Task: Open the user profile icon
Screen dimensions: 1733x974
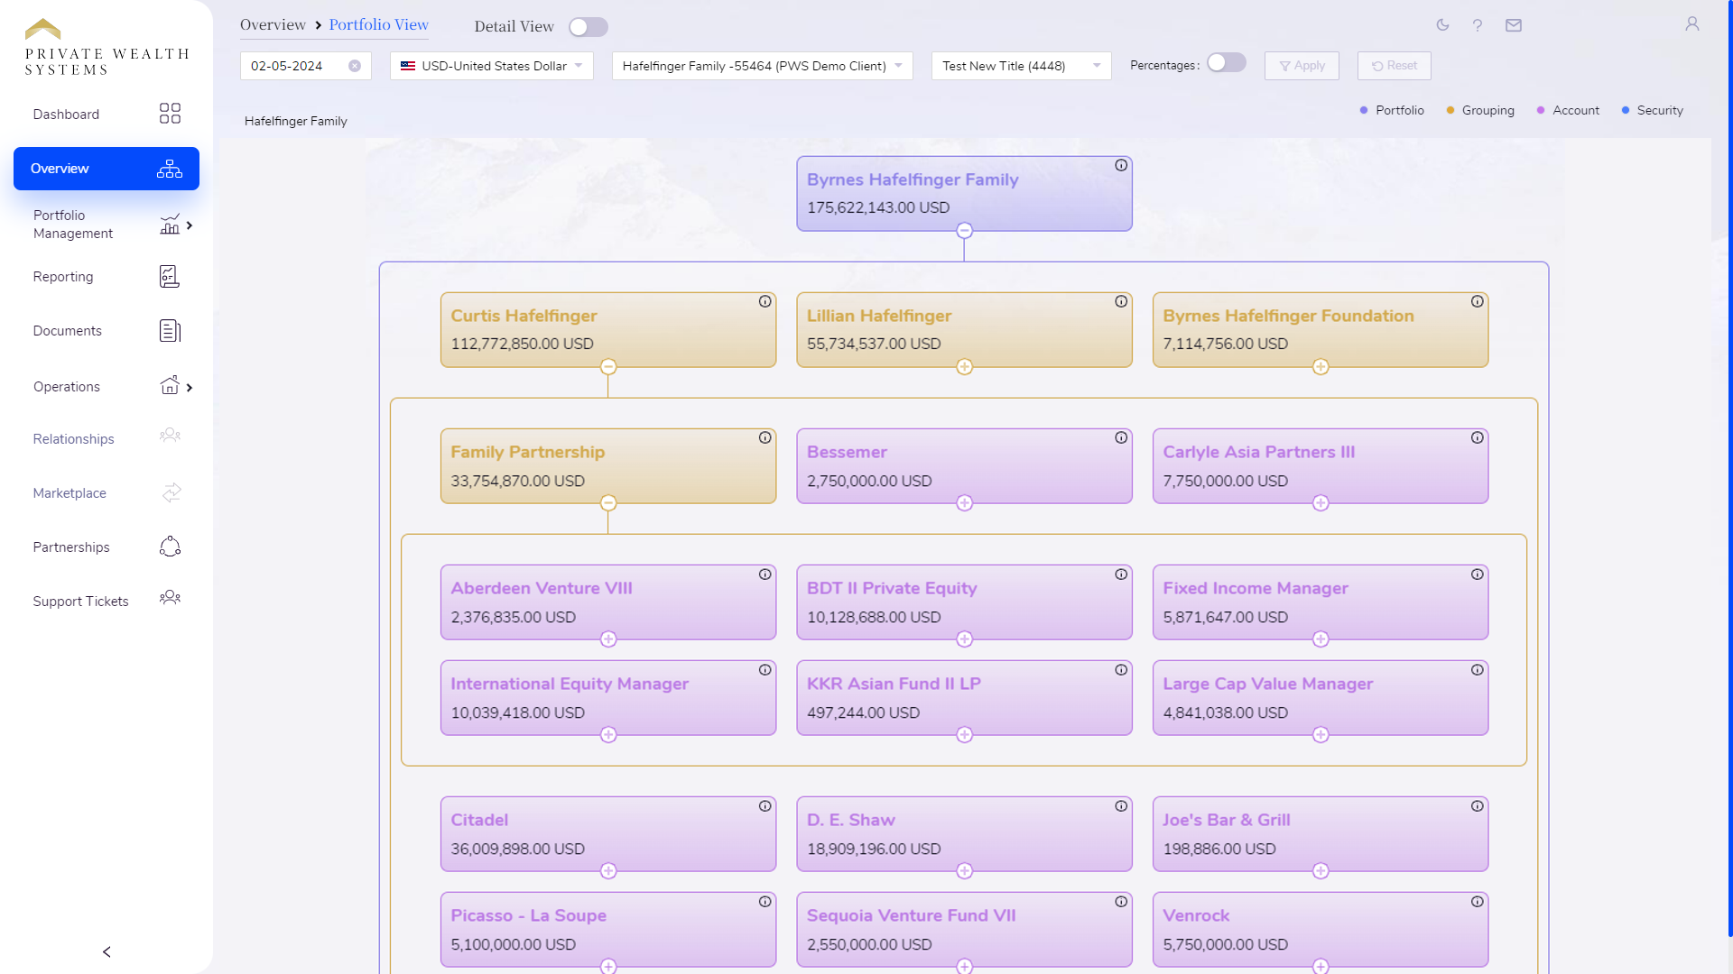Action: point(1692,24)
